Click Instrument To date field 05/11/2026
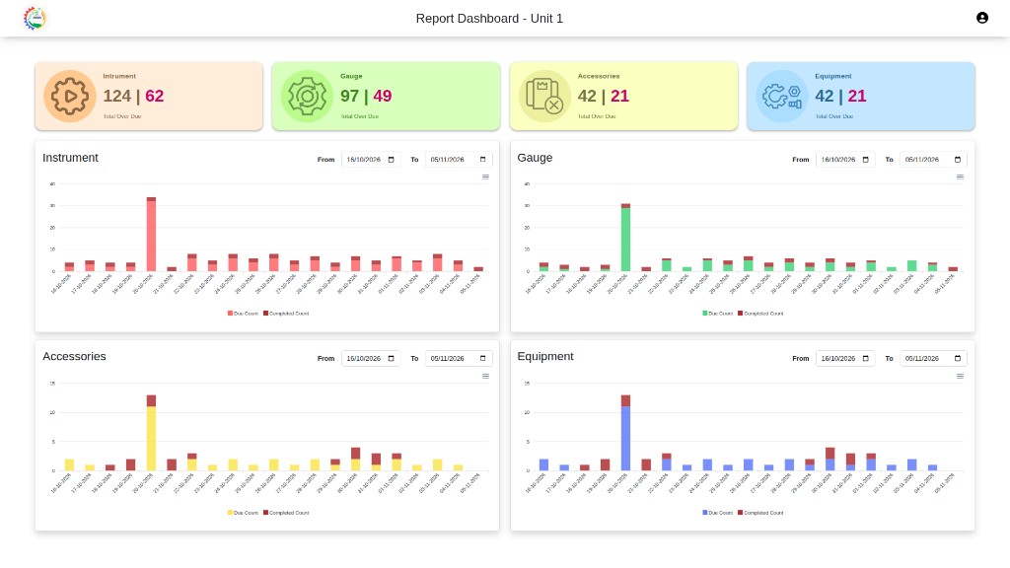This screenshot has height=568, width=1010. [x=459, y=160]
